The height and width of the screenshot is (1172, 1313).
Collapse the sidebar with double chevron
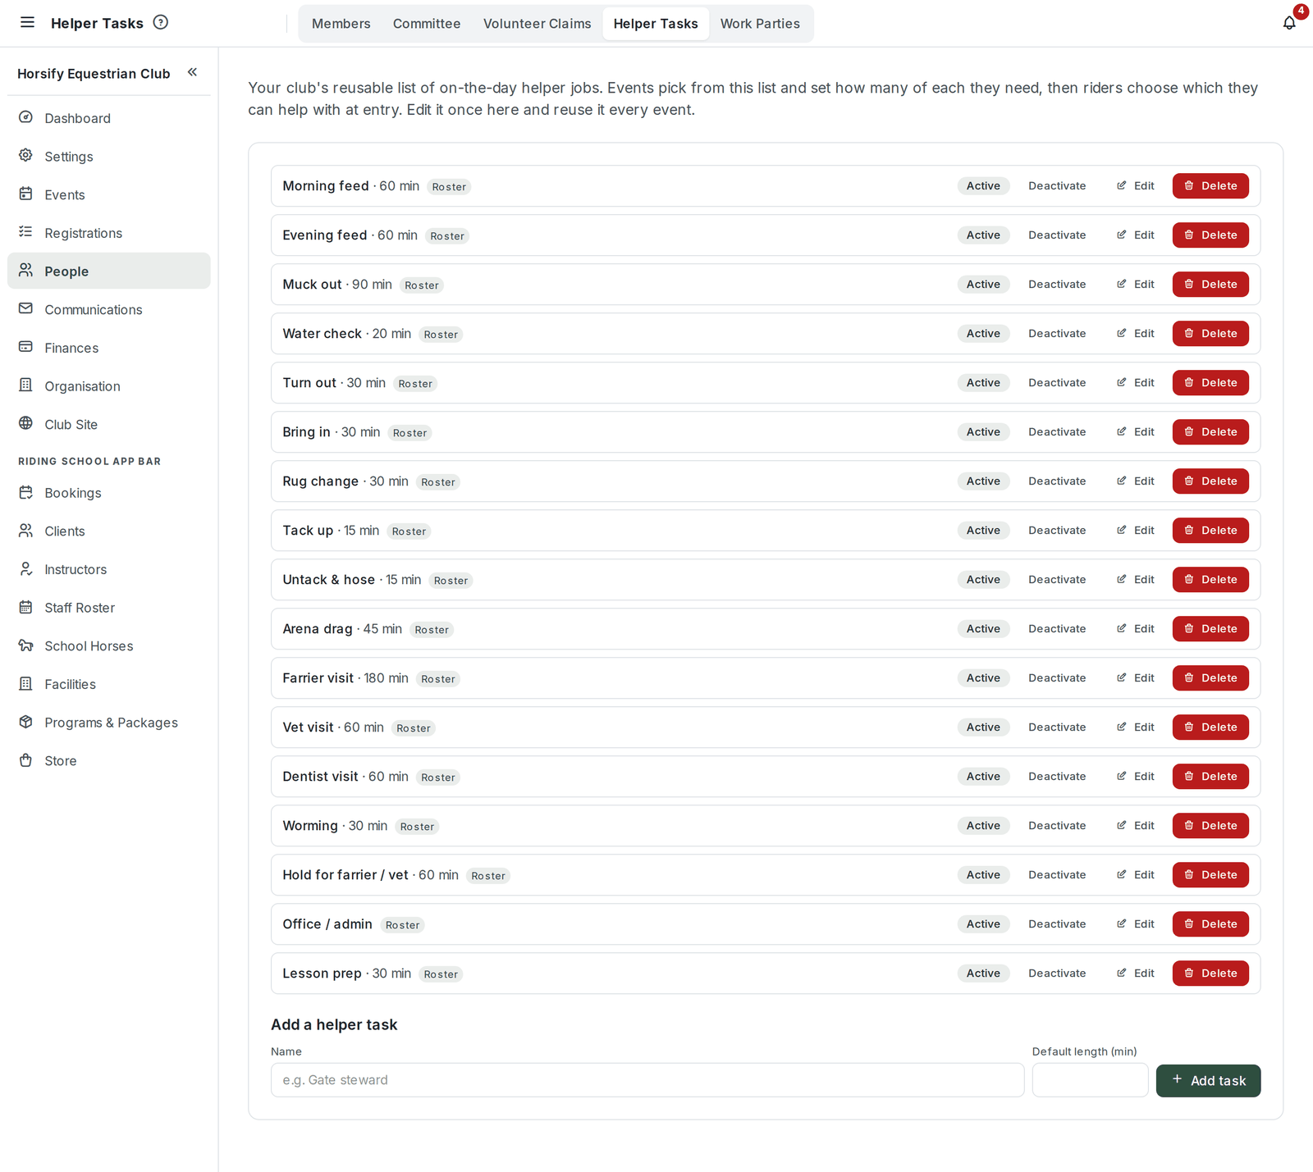tap(192, 72)
